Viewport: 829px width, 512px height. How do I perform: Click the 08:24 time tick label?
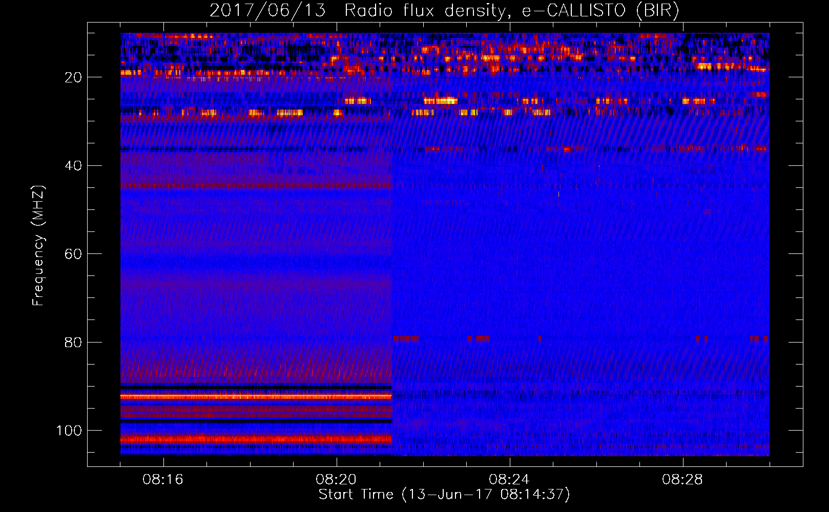pyautogui.click(x=509, y=480)
